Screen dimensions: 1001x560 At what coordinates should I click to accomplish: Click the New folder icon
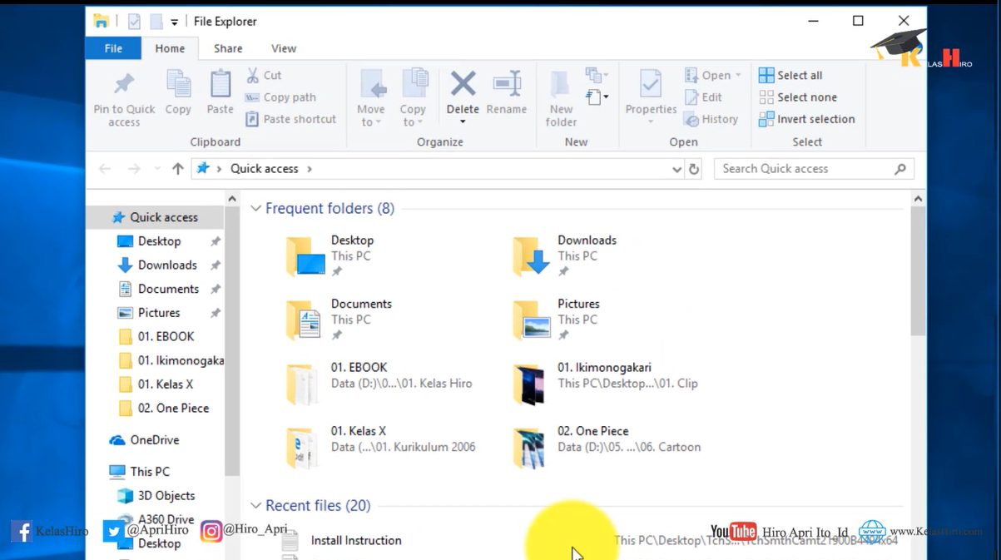coord(561,84)
